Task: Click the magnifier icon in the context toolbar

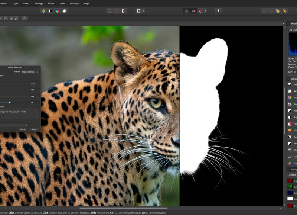Action: tap(25, 18)
